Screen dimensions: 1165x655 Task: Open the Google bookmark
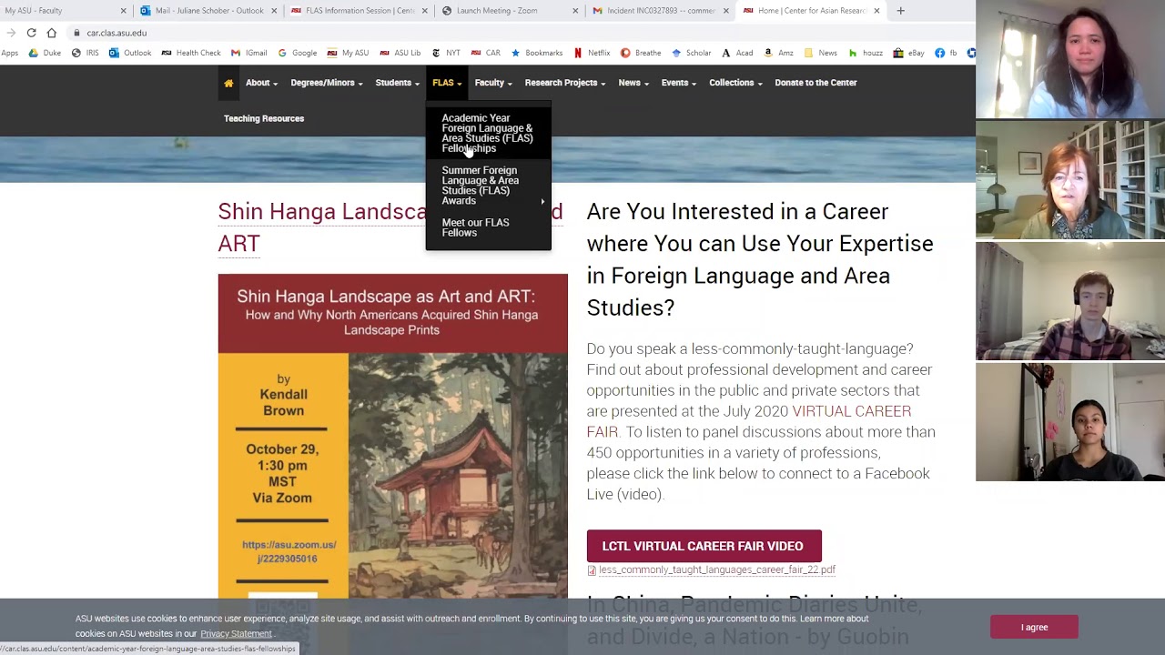[298, 53]
